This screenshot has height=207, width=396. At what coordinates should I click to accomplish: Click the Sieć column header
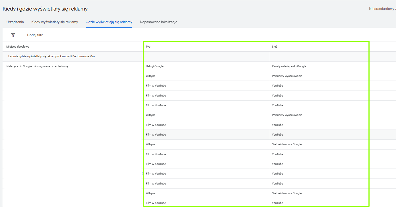[275, 47]
